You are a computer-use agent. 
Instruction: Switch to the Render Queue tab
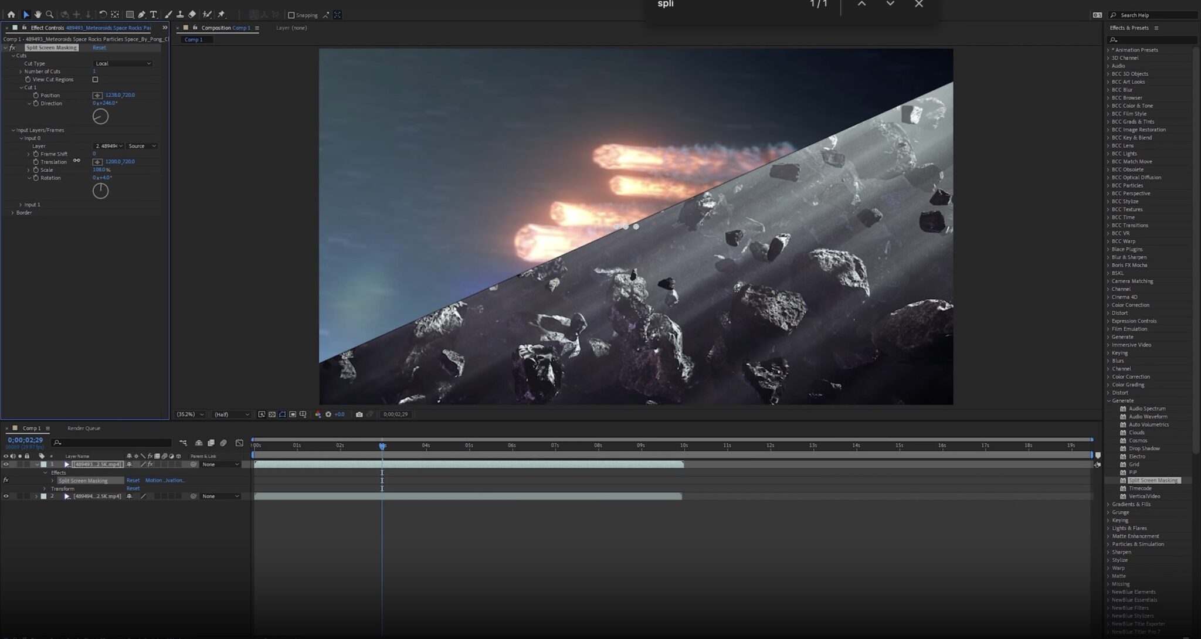coord(83,429)
